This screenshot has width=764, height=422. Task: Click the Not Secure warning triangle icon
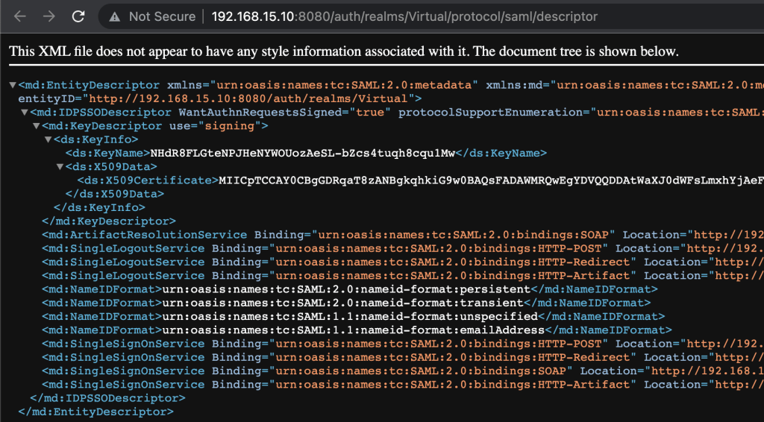[115, 16]
